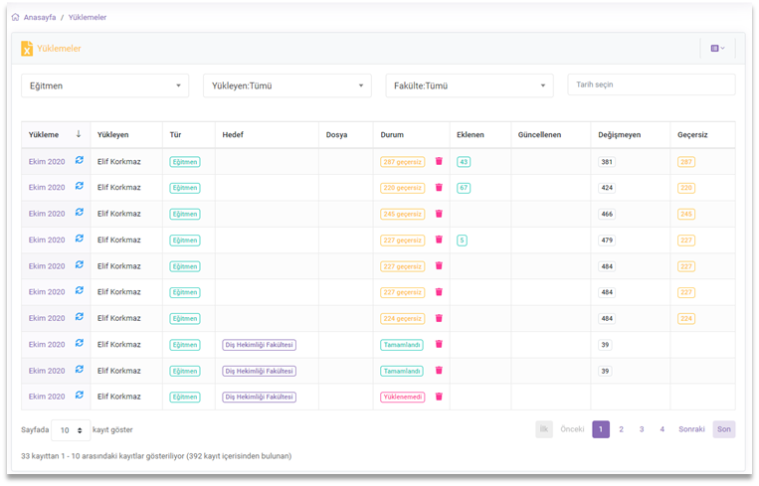Select page 1 in the pagination
Viewport: 759px width, 486px height.
pos(601,429)
